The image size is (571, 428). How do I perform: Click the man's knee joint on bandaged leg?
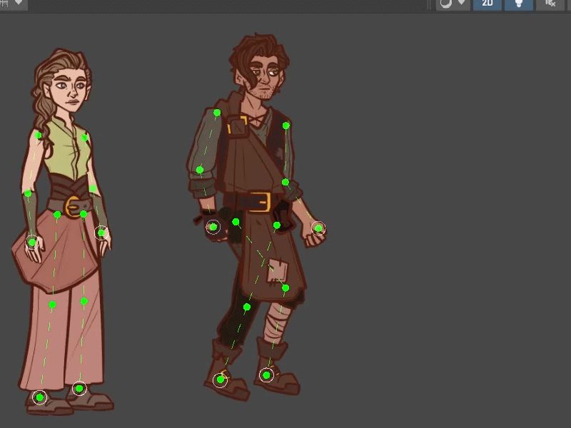click(x=285, y=288)
